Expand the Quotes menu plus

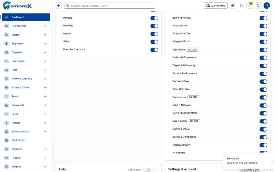click(x=45, y=35)
